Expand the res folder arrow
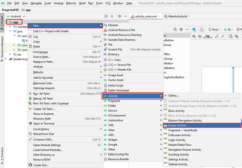The height and width of the screenshot is (168, 242). [10, 54]
